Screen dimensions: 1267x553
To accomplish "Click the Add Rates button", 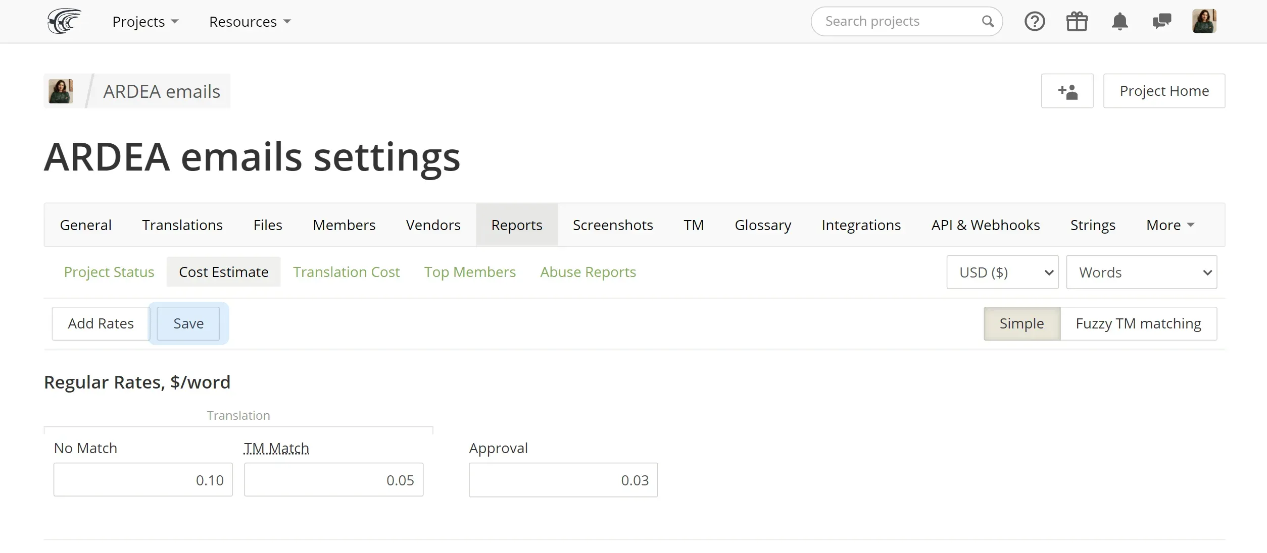I will pyautogui.click(x=101, y=323).
